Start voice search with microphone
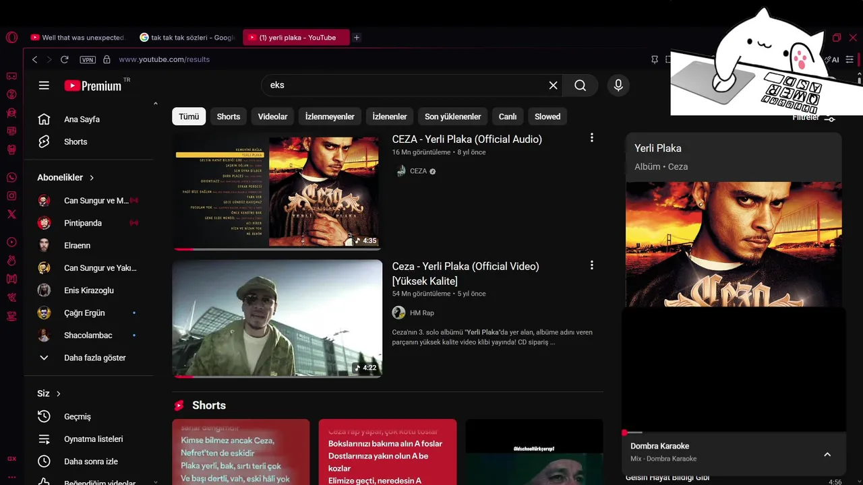863x485 pixels. click(x=618, y=86)
